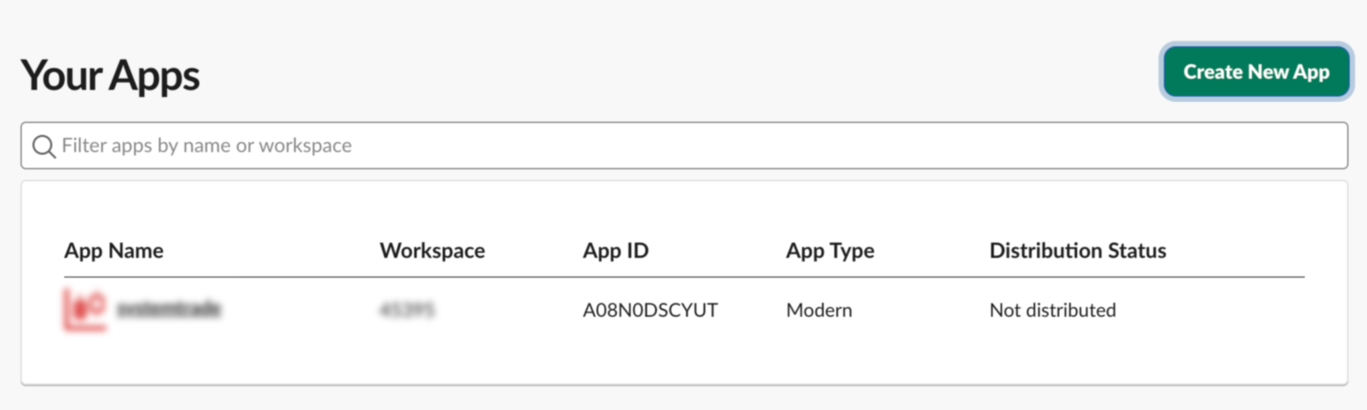The image size is (1367, 410).
Task: Click the Workspace column header
Action: [432, 251]
